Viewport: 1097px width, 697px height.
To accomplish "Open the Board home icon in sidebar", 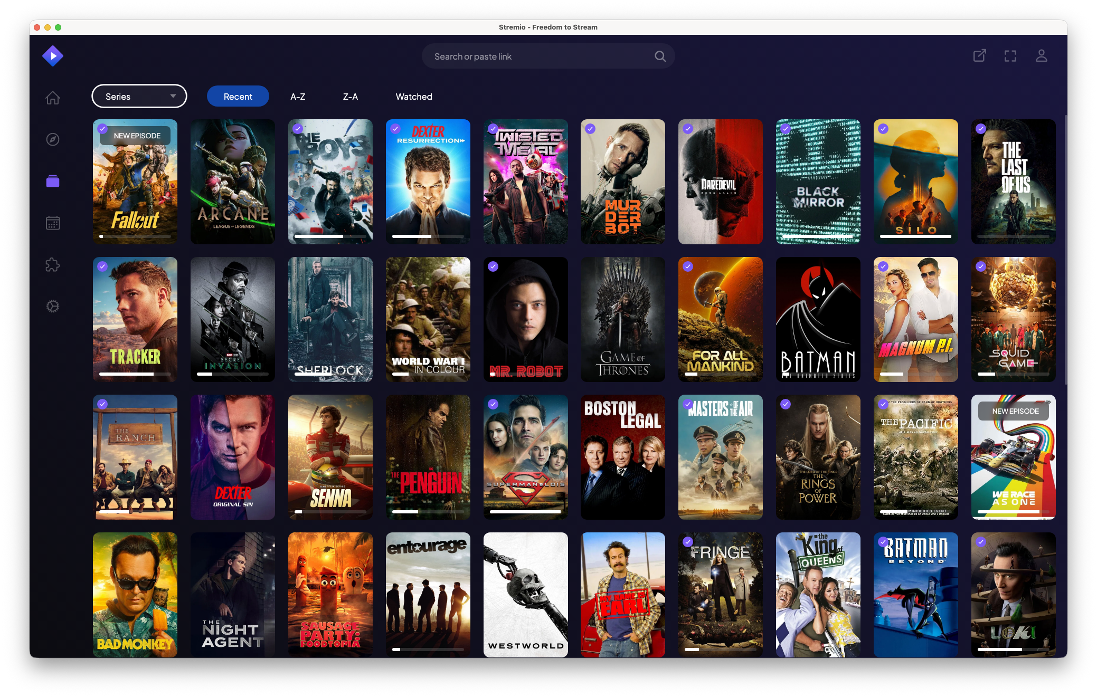I will (53, 98).
